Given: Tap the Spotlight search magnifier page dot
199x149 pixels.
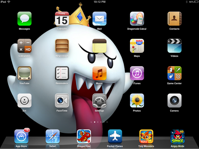Looking at the screenshot, I should coord(91,122).
